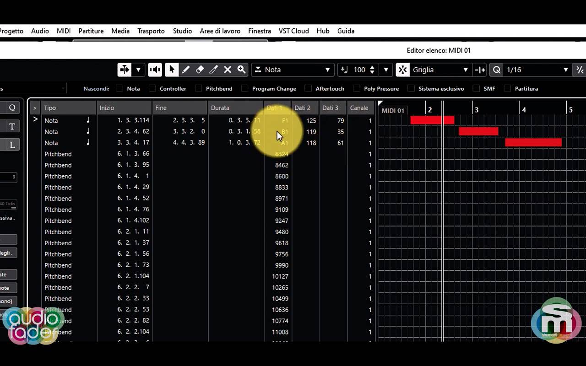Image resolution: width=586 pixels, height=366 pixels.
Task: Open the MIDI menu
Action: (64, 31)
